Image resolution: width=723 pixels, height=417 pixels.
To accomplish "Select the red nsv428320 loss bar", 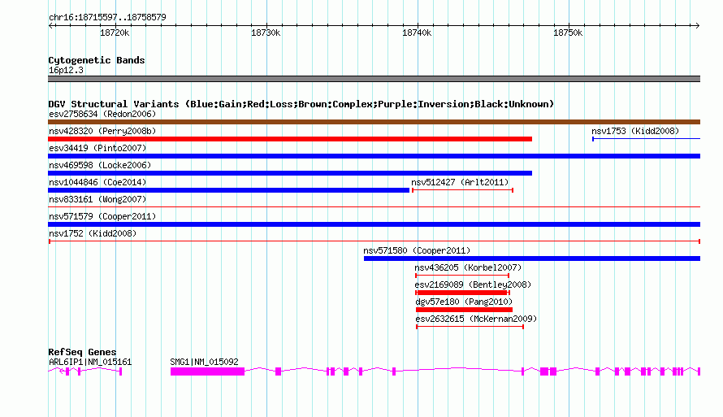I will pyautogui.click(x=290, y=139).
